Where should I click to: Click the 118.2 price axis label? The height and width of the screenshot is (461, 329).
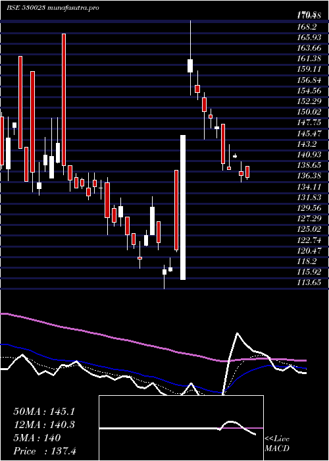(x=307, y=261)
